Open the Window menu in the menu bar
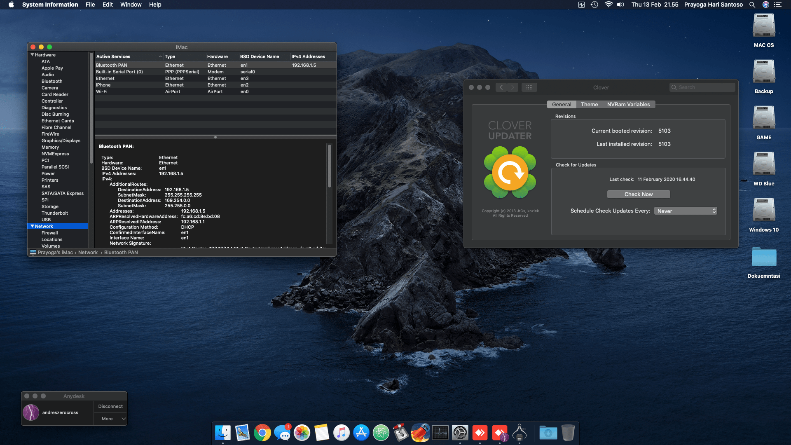 [x=131, y=5]
